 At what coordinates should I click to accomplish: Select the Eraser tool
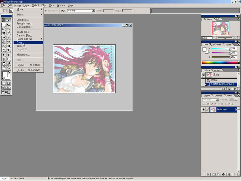[4, 46]
